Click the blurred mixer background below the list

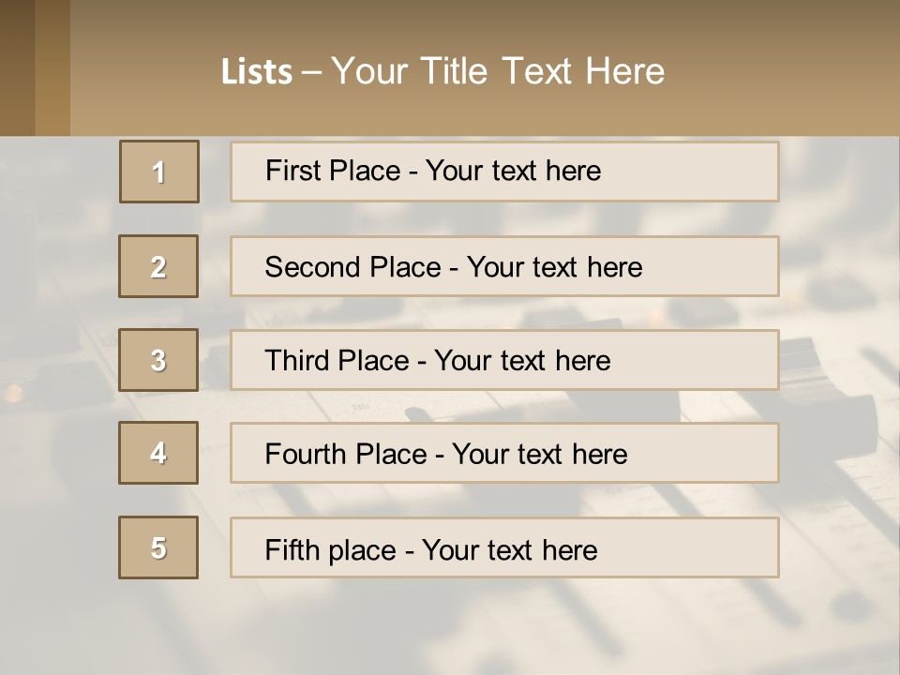pos(450,628)
